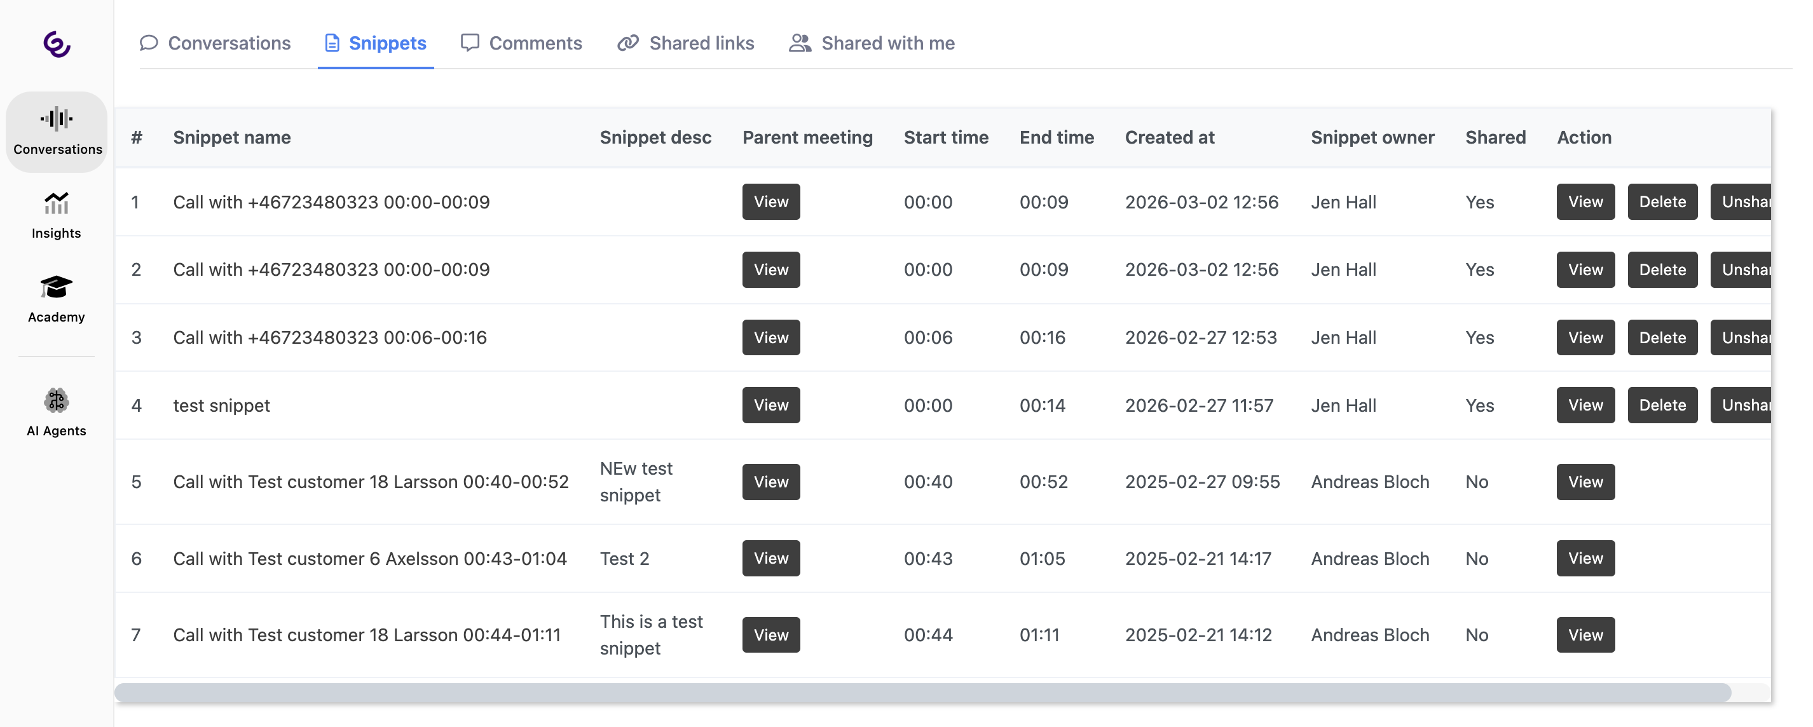Open the Insights chart icon
The height and width of the screenshot is (727, 1813).
pyautogui.click(x=57, y=204)
